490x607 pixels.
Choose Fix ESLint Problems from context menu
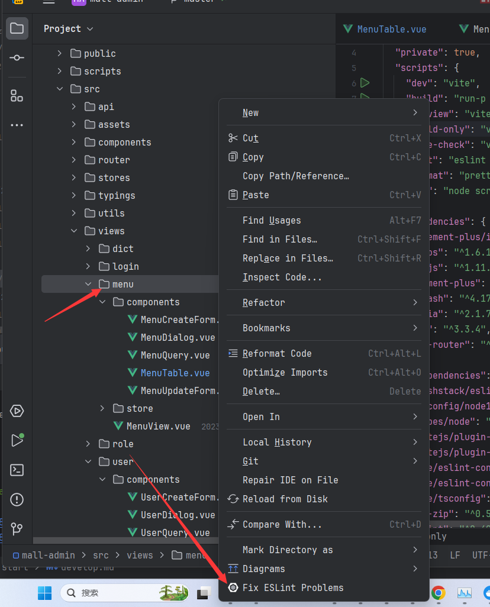292,587
